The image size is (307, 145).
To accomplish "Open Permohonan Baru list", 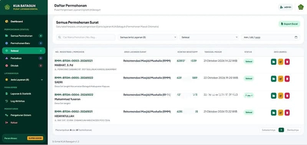I will click(x=23, y=43).
